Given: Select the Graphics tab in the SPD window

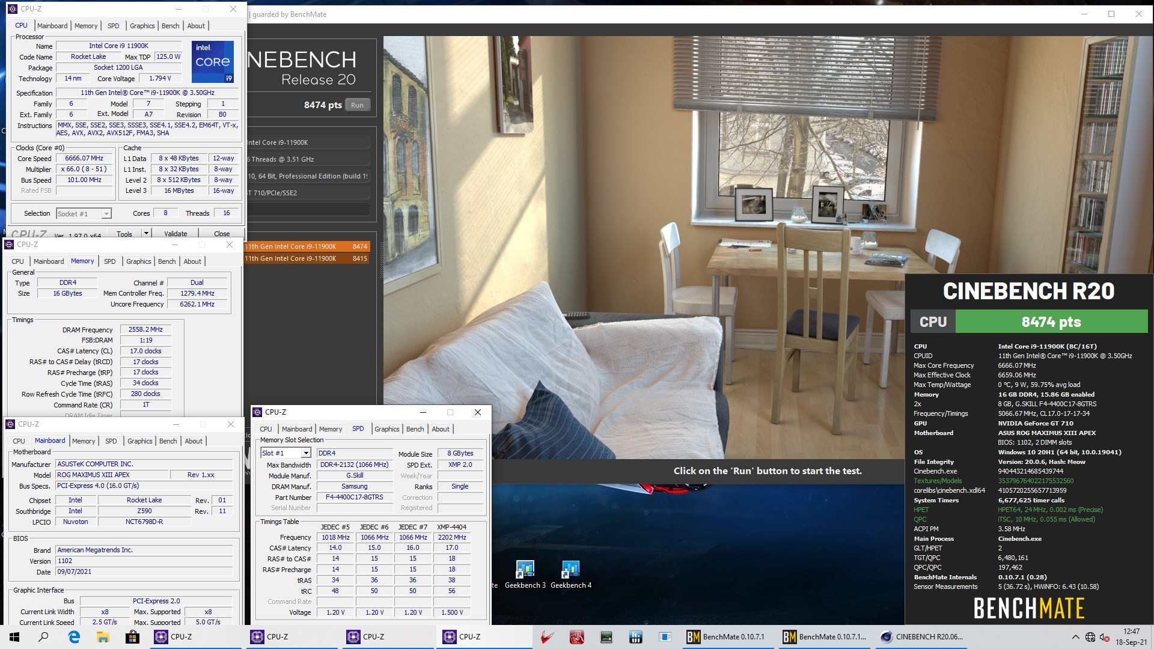Looking at the screenshot, I should pos(387,429).
